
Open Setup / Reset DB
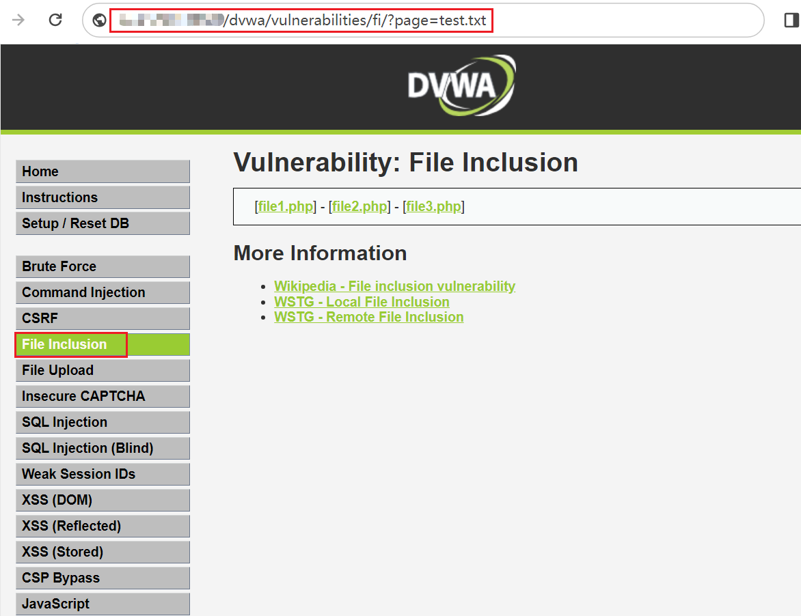coord(103,223)
